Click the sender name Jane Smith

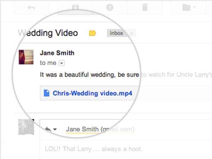(x=57, y=53)
